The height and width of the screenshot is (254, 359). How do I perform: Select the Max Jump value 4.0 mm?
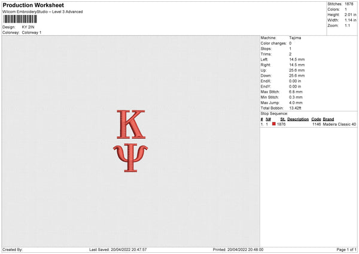point(296,103)
